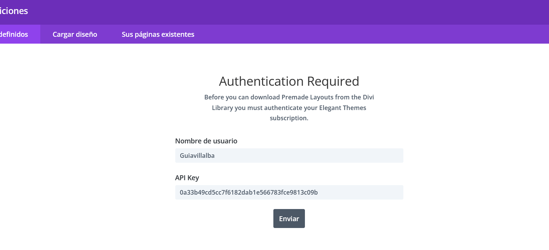Place cursor on the API key value text
Image resolution: width=549 pixels, height=250 pixels.
click(x=249, y=192)
